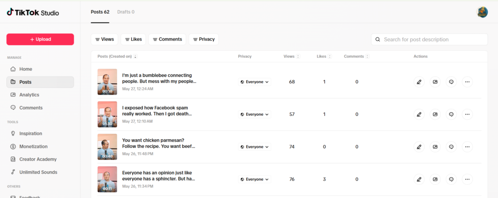Open the 'Everyone has an opinion' thumbnail (00:11)
498x198 pixels.
[107, 179]
